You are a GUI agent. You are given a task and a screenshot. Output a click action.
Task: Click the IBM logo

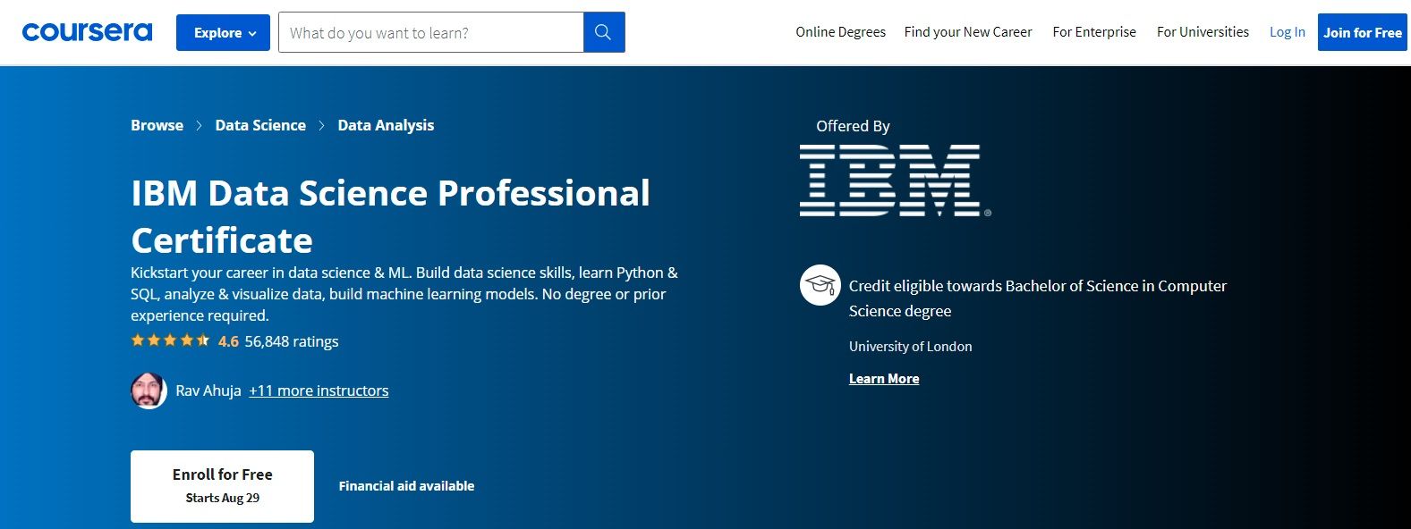pos(894,181)
